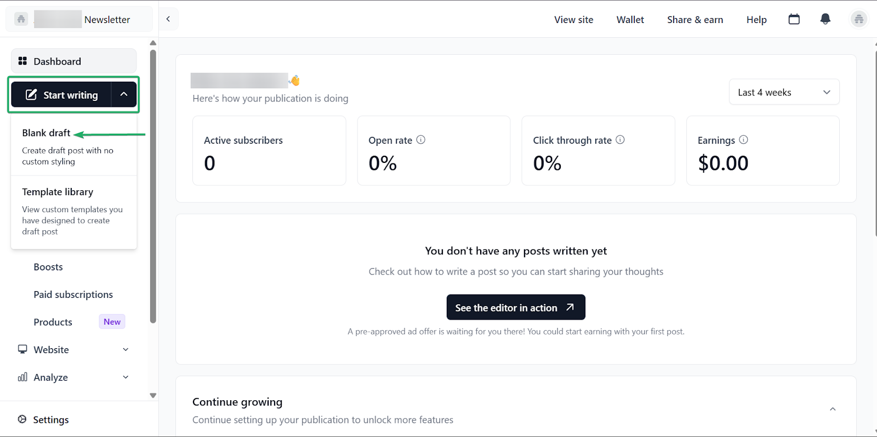Screen dimensions: 877x437
Task: Open the Last 4 weeks dropdown
Action: point(784,92)
